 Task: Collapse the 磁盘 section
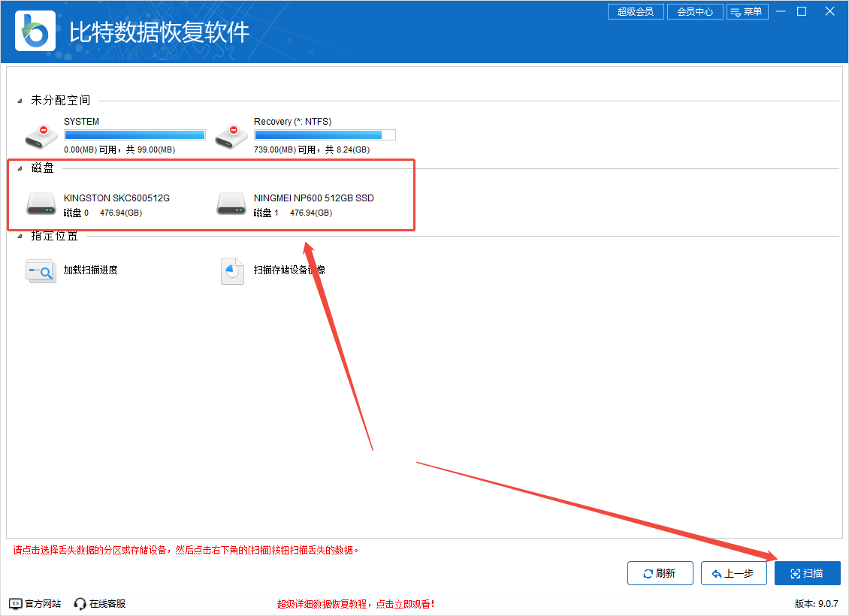tap(20, 168)
